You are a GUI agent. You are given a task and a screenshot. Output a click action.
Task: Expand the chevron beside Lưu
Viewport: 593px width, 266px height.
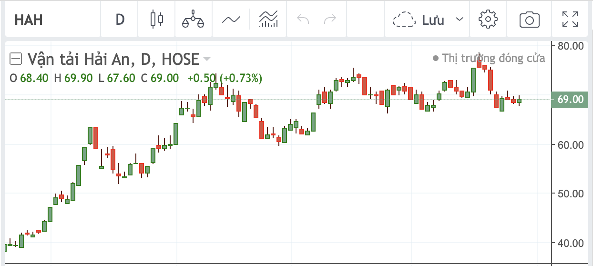coord(460,20)
